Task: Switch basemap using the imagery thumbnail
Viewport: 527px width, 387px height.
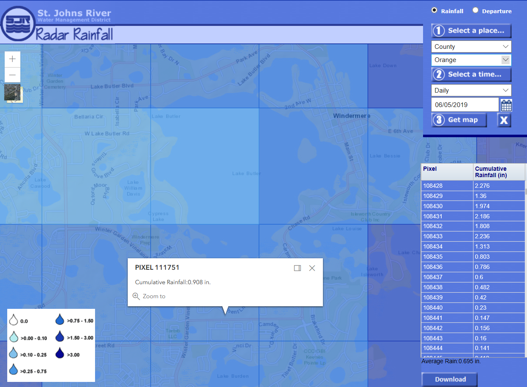Action: [13, 93]
